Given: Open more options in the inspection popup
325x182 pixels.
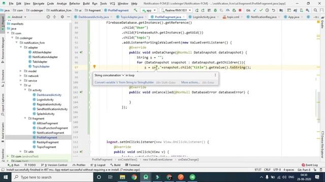Looking at the screenshot, I should [215, 75].
